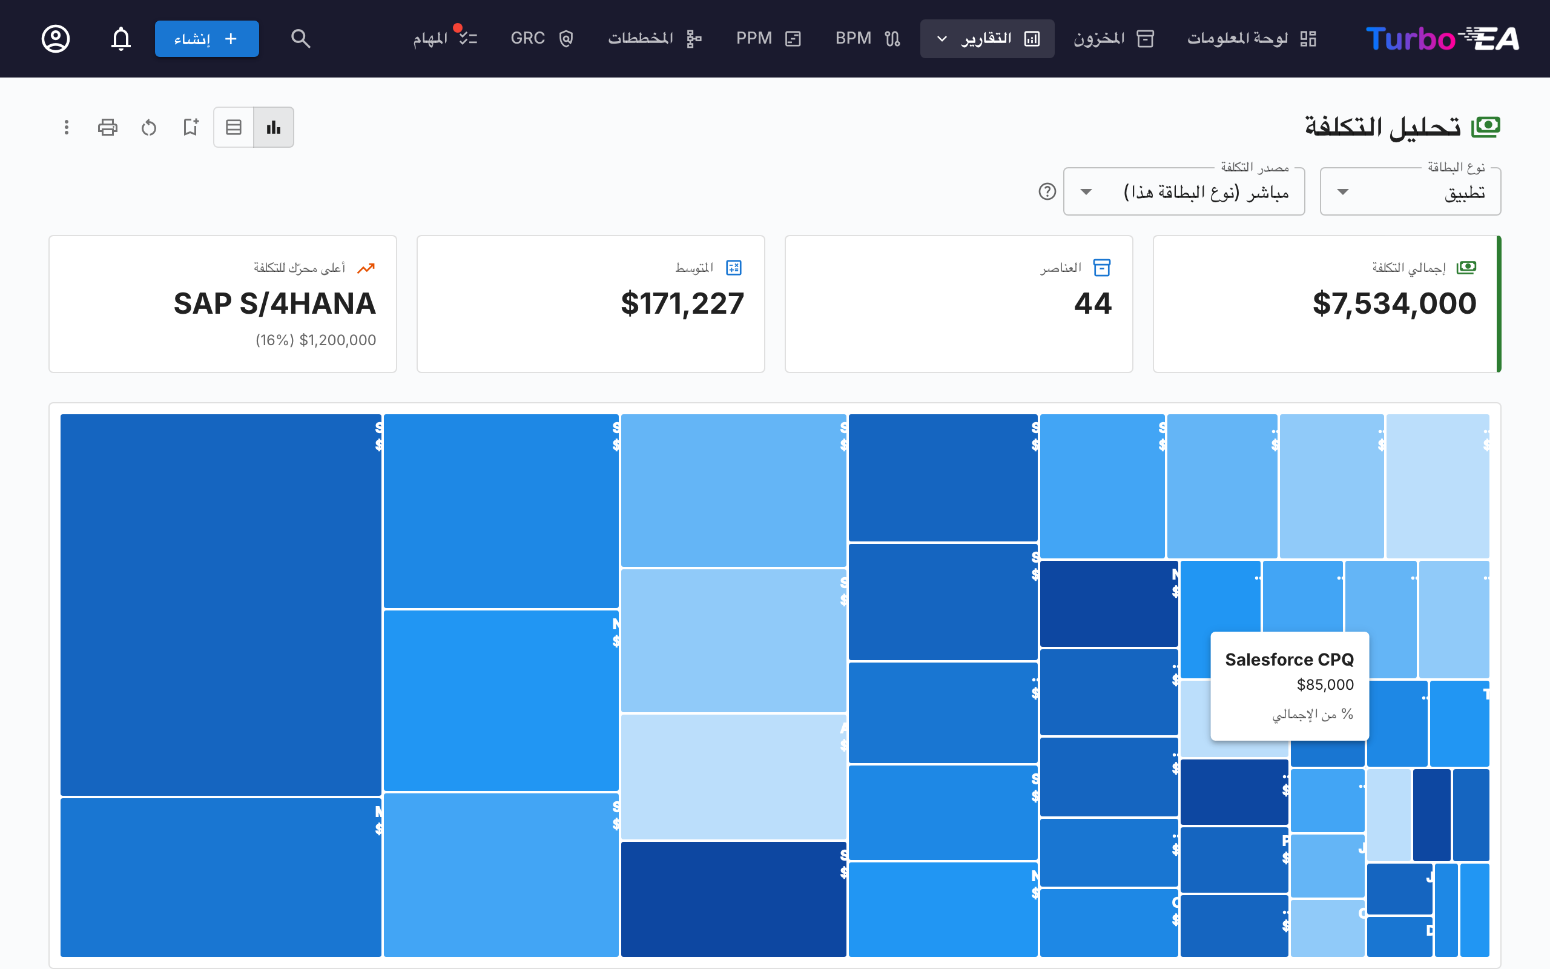Screen dimensions: 1550x969
Task: Click the Salesforce CPQ tooltip title
Action: (x=1289, y=660)
